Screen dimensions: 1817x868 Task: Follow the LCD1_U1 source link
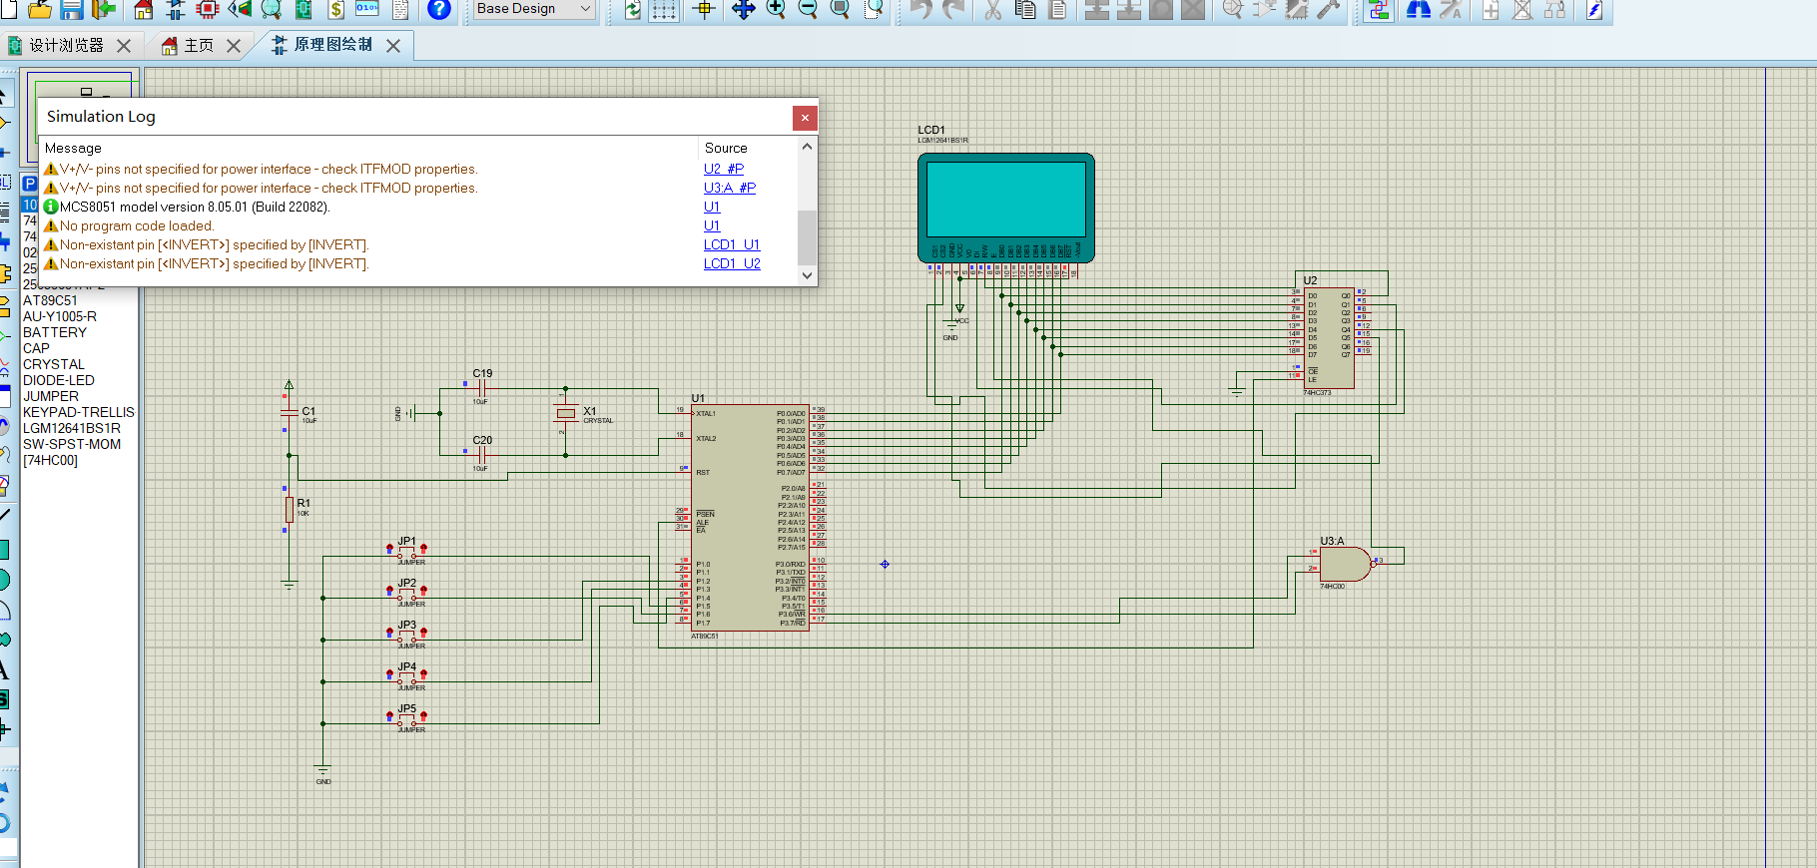732,244
